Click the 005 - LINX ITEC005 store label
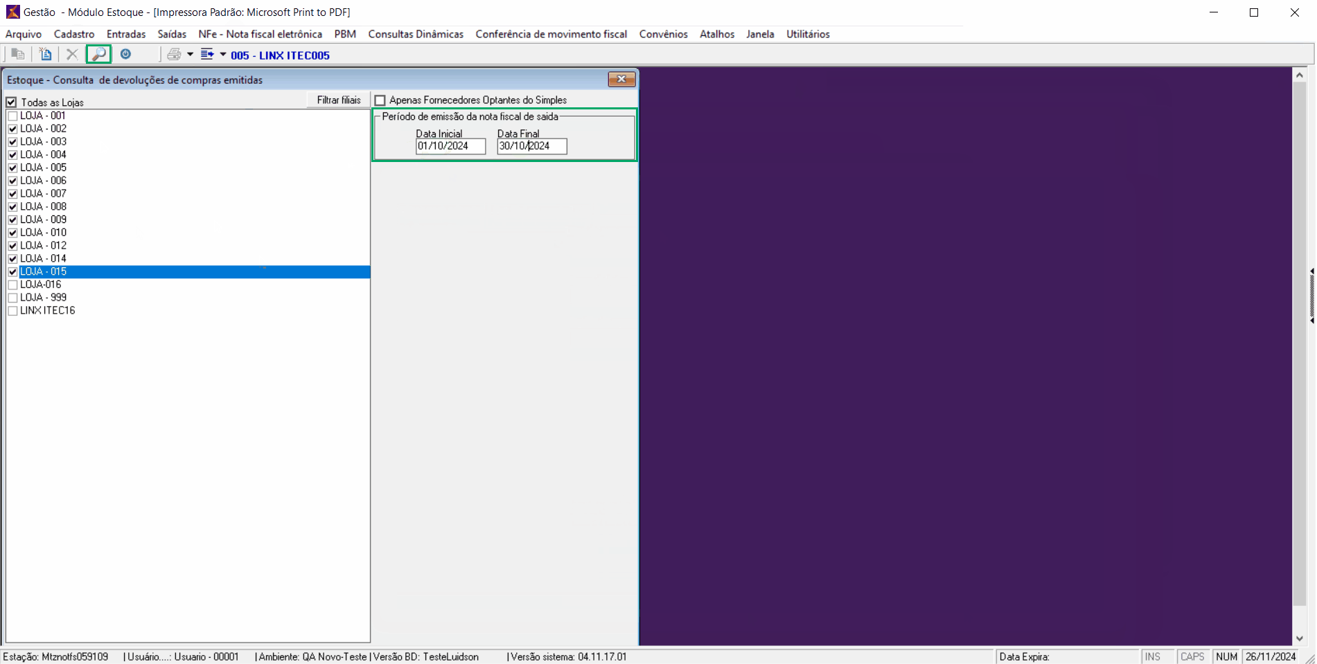The image size is (1317, 664). click(x=280, y=55)
